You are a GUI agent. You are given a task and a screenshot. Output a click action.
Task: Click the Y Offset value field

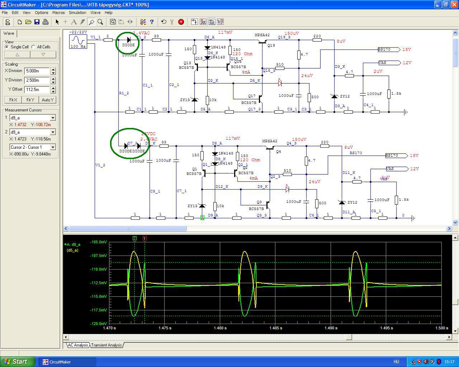tap(37, 90)
